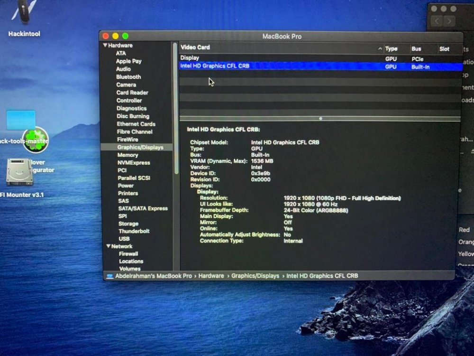Open the Clover Configurator desktop icon

click(x=36, y=140)
